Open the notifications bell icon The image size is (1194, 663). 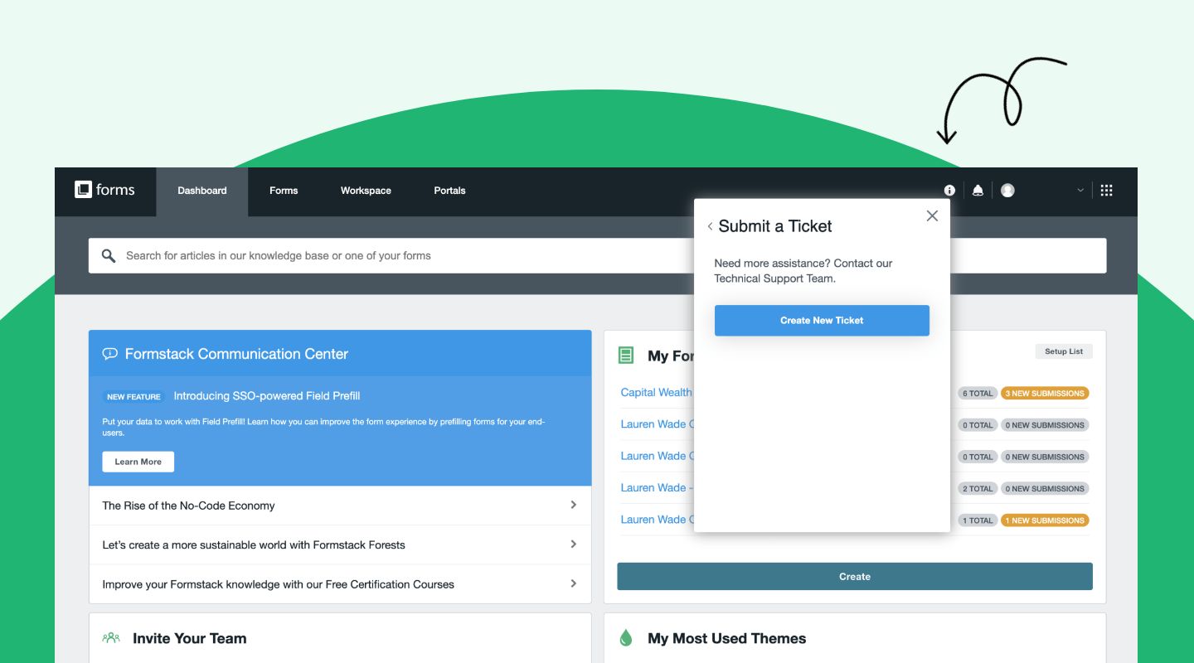coord(978,190)
